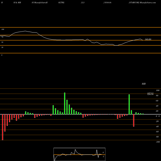Click the tall green MR bar near right side

129,104
